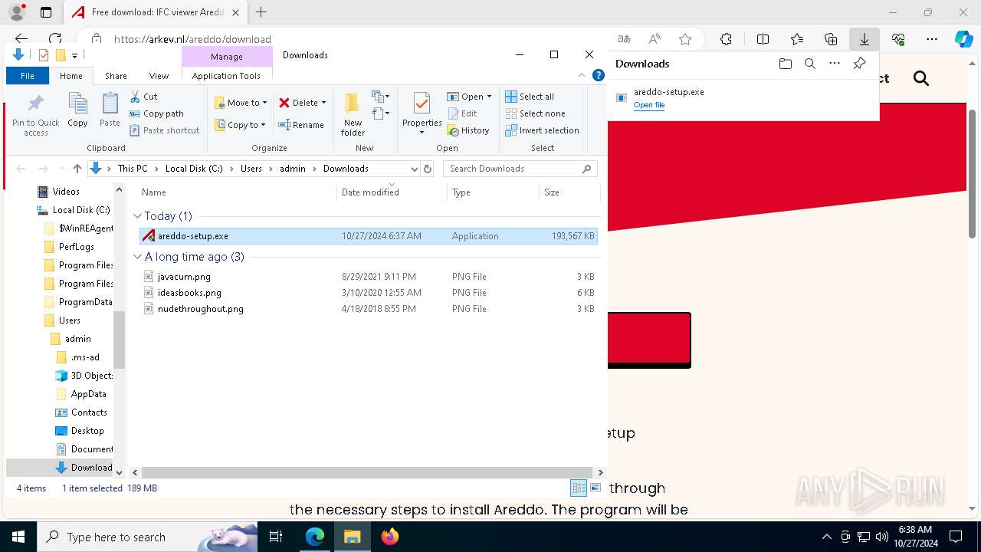Open Application Tools tab
Screen dimensions: 981x552
(x=226, y=76)
